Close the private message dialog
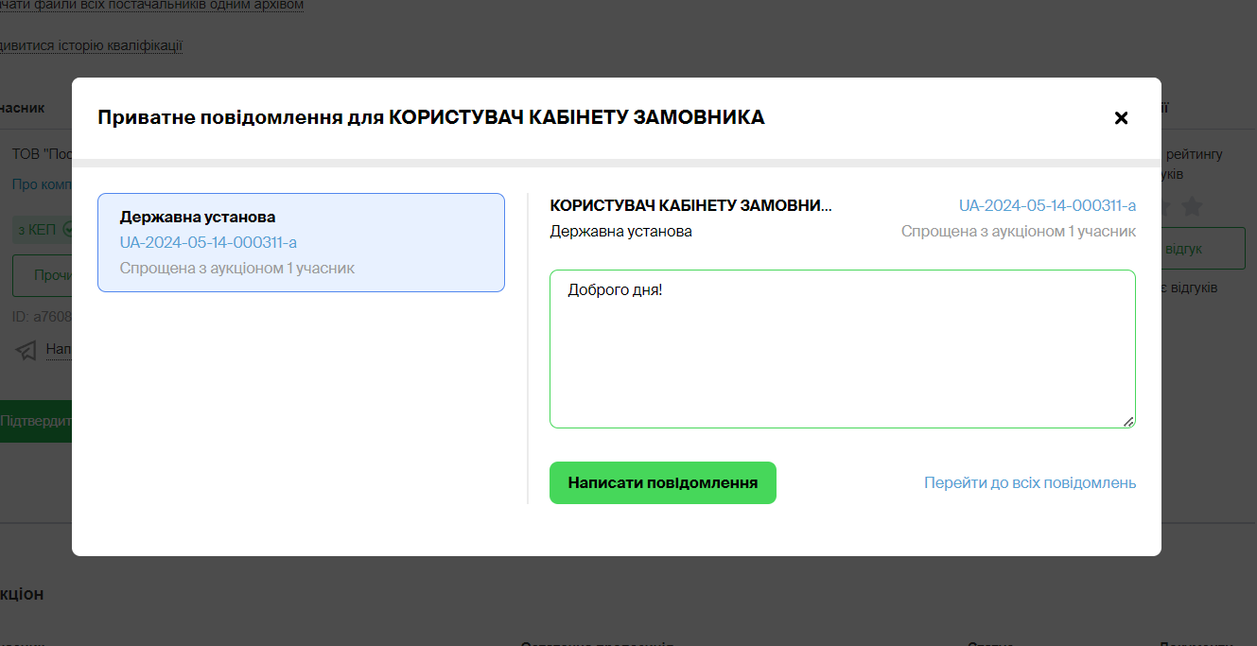 tap(1121, 118)
